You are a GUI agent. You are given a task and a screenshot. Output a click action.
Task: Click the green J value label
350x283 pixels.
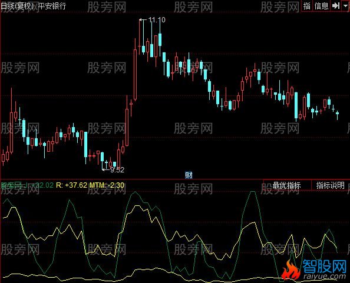(x=38, y=185)
